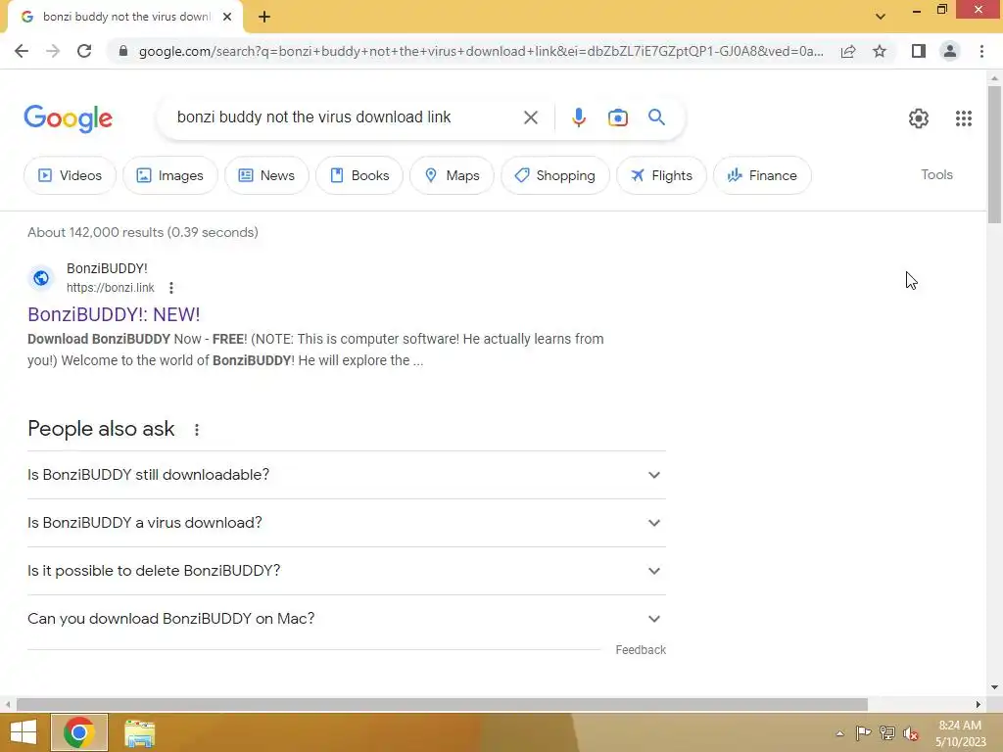1003x752 pixels.
Task: Reload the page with the refresh icon
Action: tap(84, 51)
